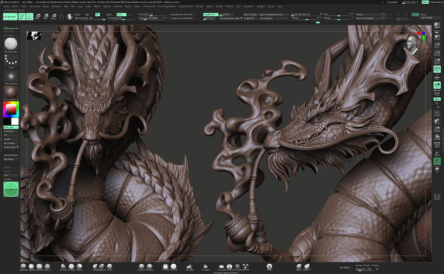Image resolution: width=444 pixels, height=274 pixels.
Task: Activate the Scale transform icon
Action: click(45, 17)
